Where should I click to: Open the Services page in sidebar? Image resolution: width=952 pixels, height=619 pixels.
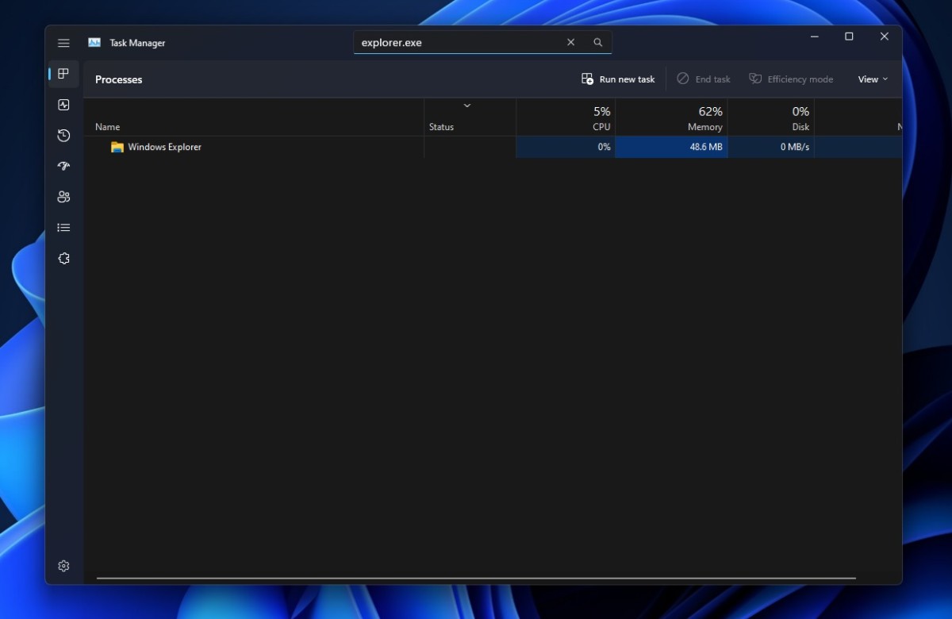[63, 259]
